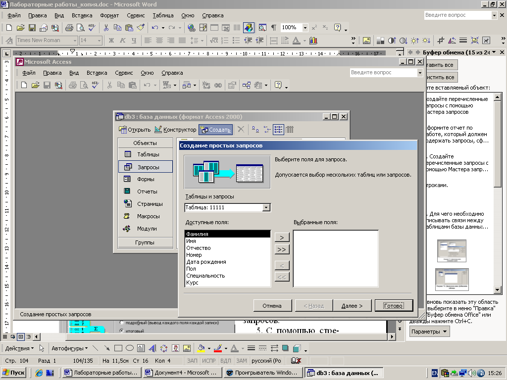Open Access Файл menu

tap(29, 73)
